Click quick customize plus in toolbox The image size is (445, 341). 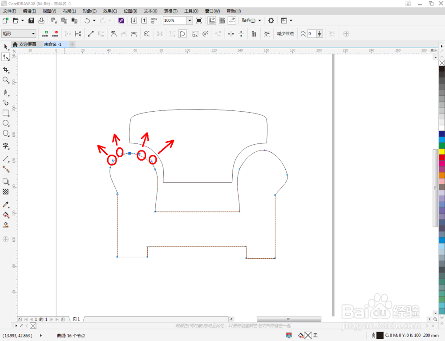(5, 239)
